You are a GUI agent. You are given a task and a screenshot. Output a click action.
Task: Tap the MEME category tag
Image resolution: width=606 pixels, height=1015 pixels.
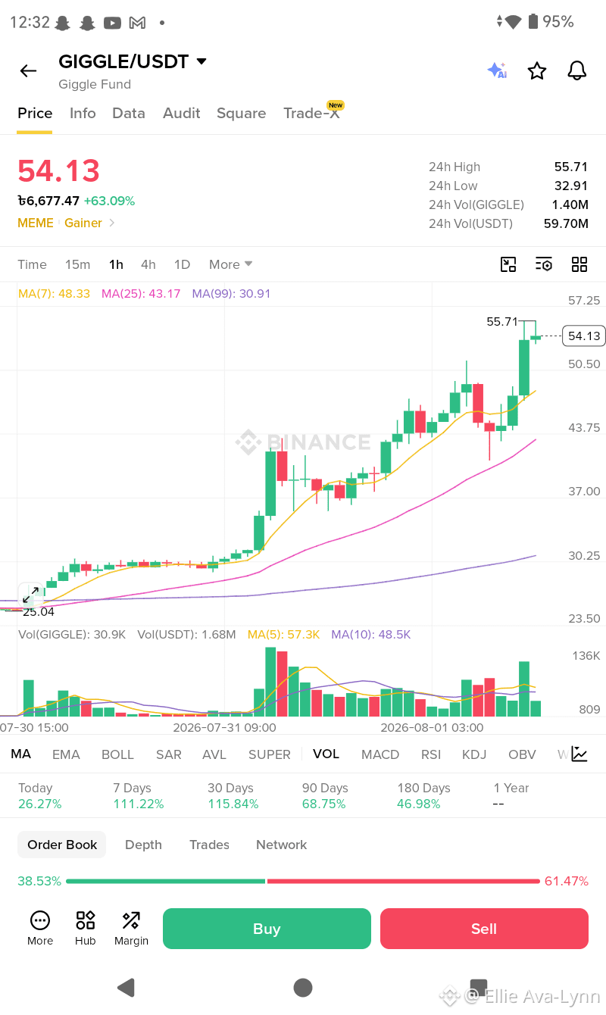(36, 223)
